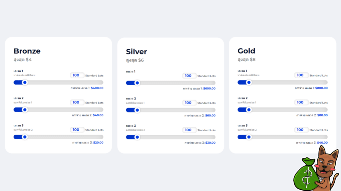Image resolution: width=341 pixels, height=191 pixels.
Task: Click Gold level 1 Standard Lots input
Action: (300, 75)
